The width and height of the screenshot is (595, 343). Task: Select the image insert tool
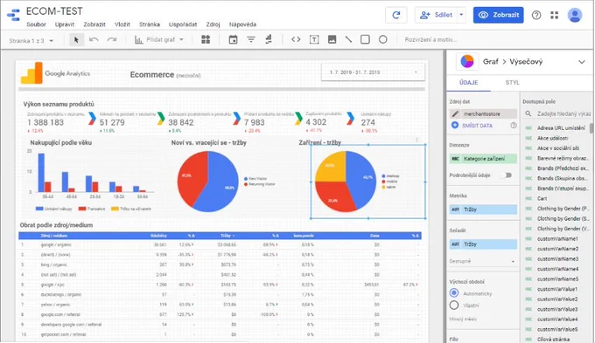(332, 39)
